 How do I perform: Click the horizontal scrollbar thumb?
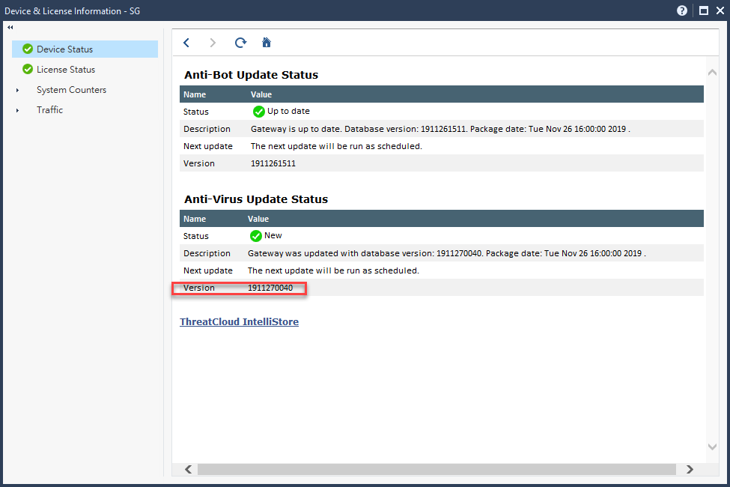(x=437, y=469)
